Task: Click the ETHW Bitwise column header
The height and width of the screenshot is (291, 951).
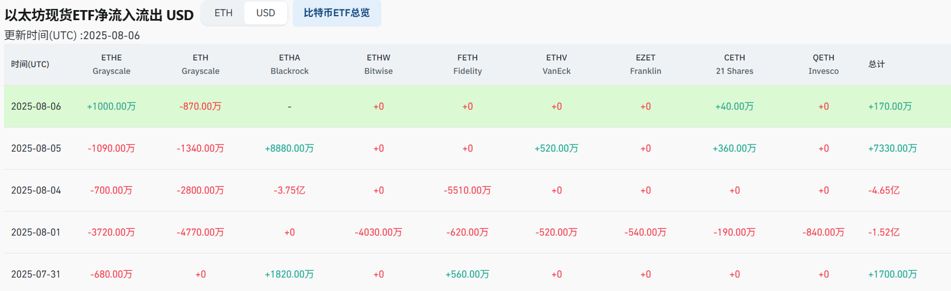Action: pos(378,64)
